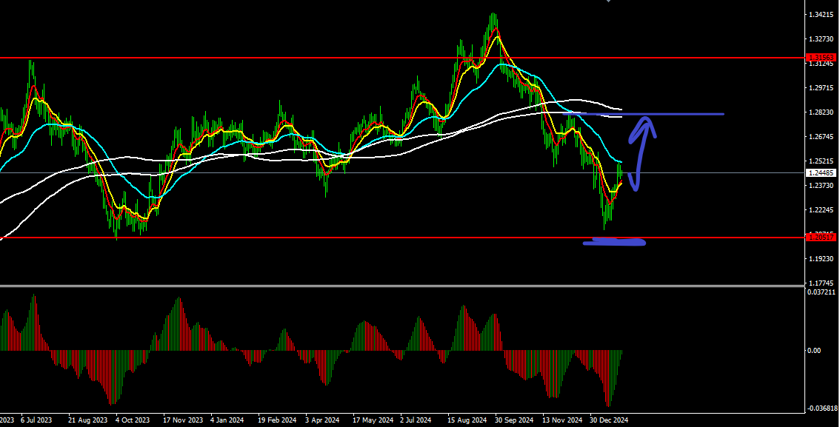Click the red 1.31563 price label
This screenshot has width=840, height=427.
pyautogui.click(x=821, y=57)
